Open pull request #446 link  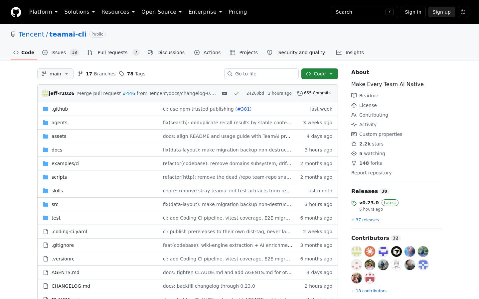tap(129, 93)
